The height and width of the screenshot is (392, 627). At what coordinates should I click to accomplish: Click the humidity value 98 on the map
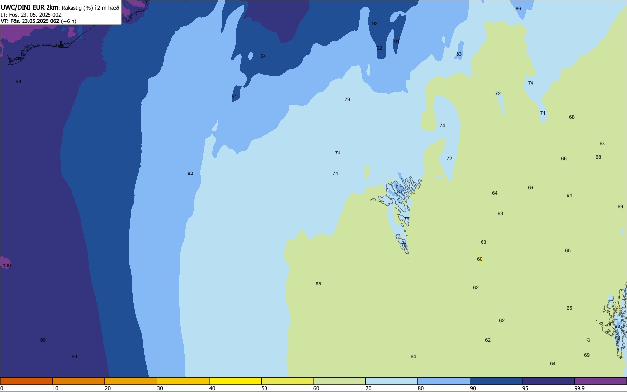(18, 82)
